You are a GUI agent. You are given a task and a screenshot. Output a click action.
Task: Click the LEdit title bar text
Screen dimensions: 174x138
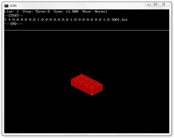(13, 6)
